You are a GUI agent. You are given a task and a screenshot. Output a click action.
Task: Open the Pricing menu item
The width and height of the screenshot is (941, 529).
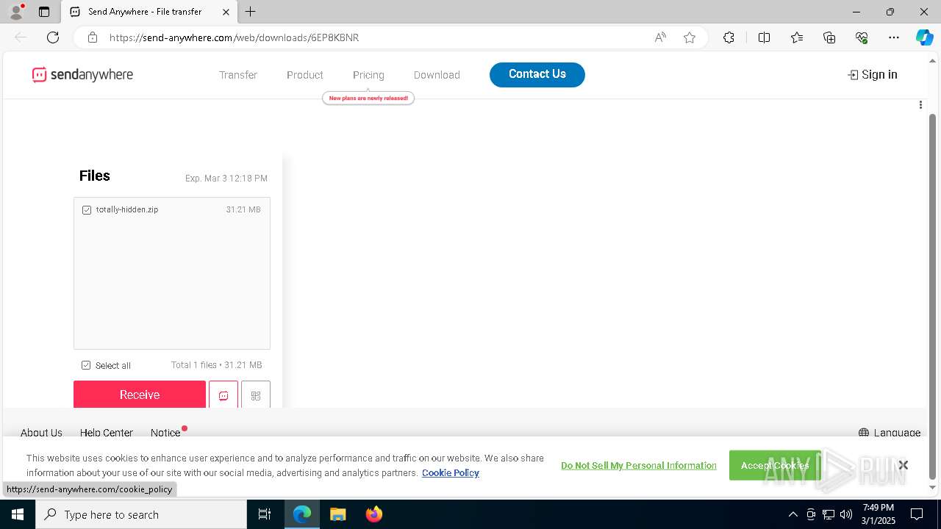click(368, 75)
